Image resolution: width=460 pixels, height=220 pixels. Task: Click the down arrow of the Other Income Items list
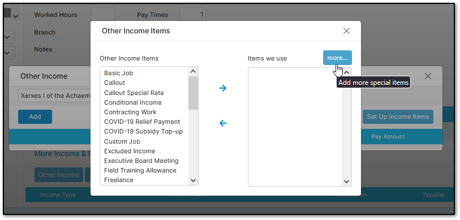193,180
